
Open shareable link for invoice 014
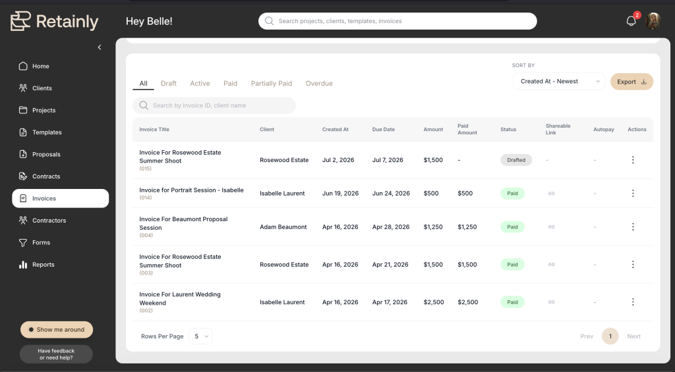click(551, 194)
